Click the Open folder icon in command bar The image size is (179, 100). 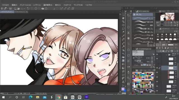pyautogui.click(x=18, y=9)
